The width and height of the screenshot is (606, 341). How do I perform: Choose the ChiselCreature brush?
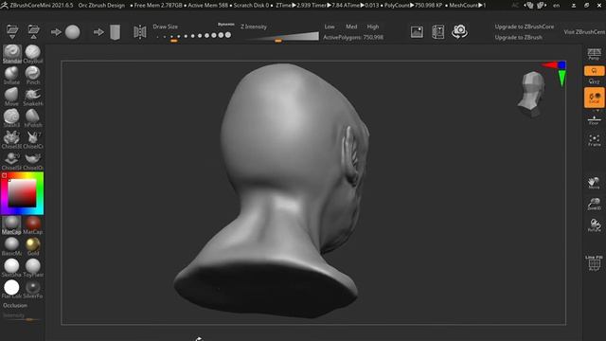[33, 139]
